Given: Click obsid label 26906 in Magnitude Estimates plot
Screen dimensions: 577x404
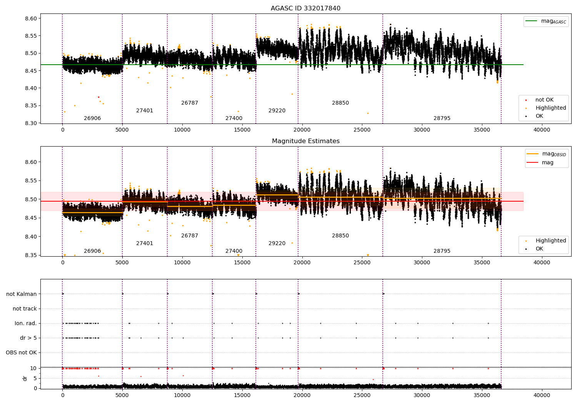Looking at the screenshot, I should click(x=92, y=251).
